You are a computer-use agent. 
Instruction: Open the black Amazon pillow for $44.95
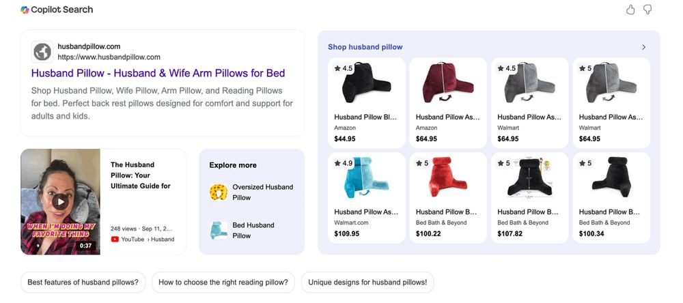click(365, 102)
